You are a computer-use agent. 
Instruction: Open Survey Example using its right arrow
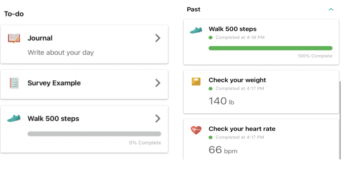click(158, 83)
